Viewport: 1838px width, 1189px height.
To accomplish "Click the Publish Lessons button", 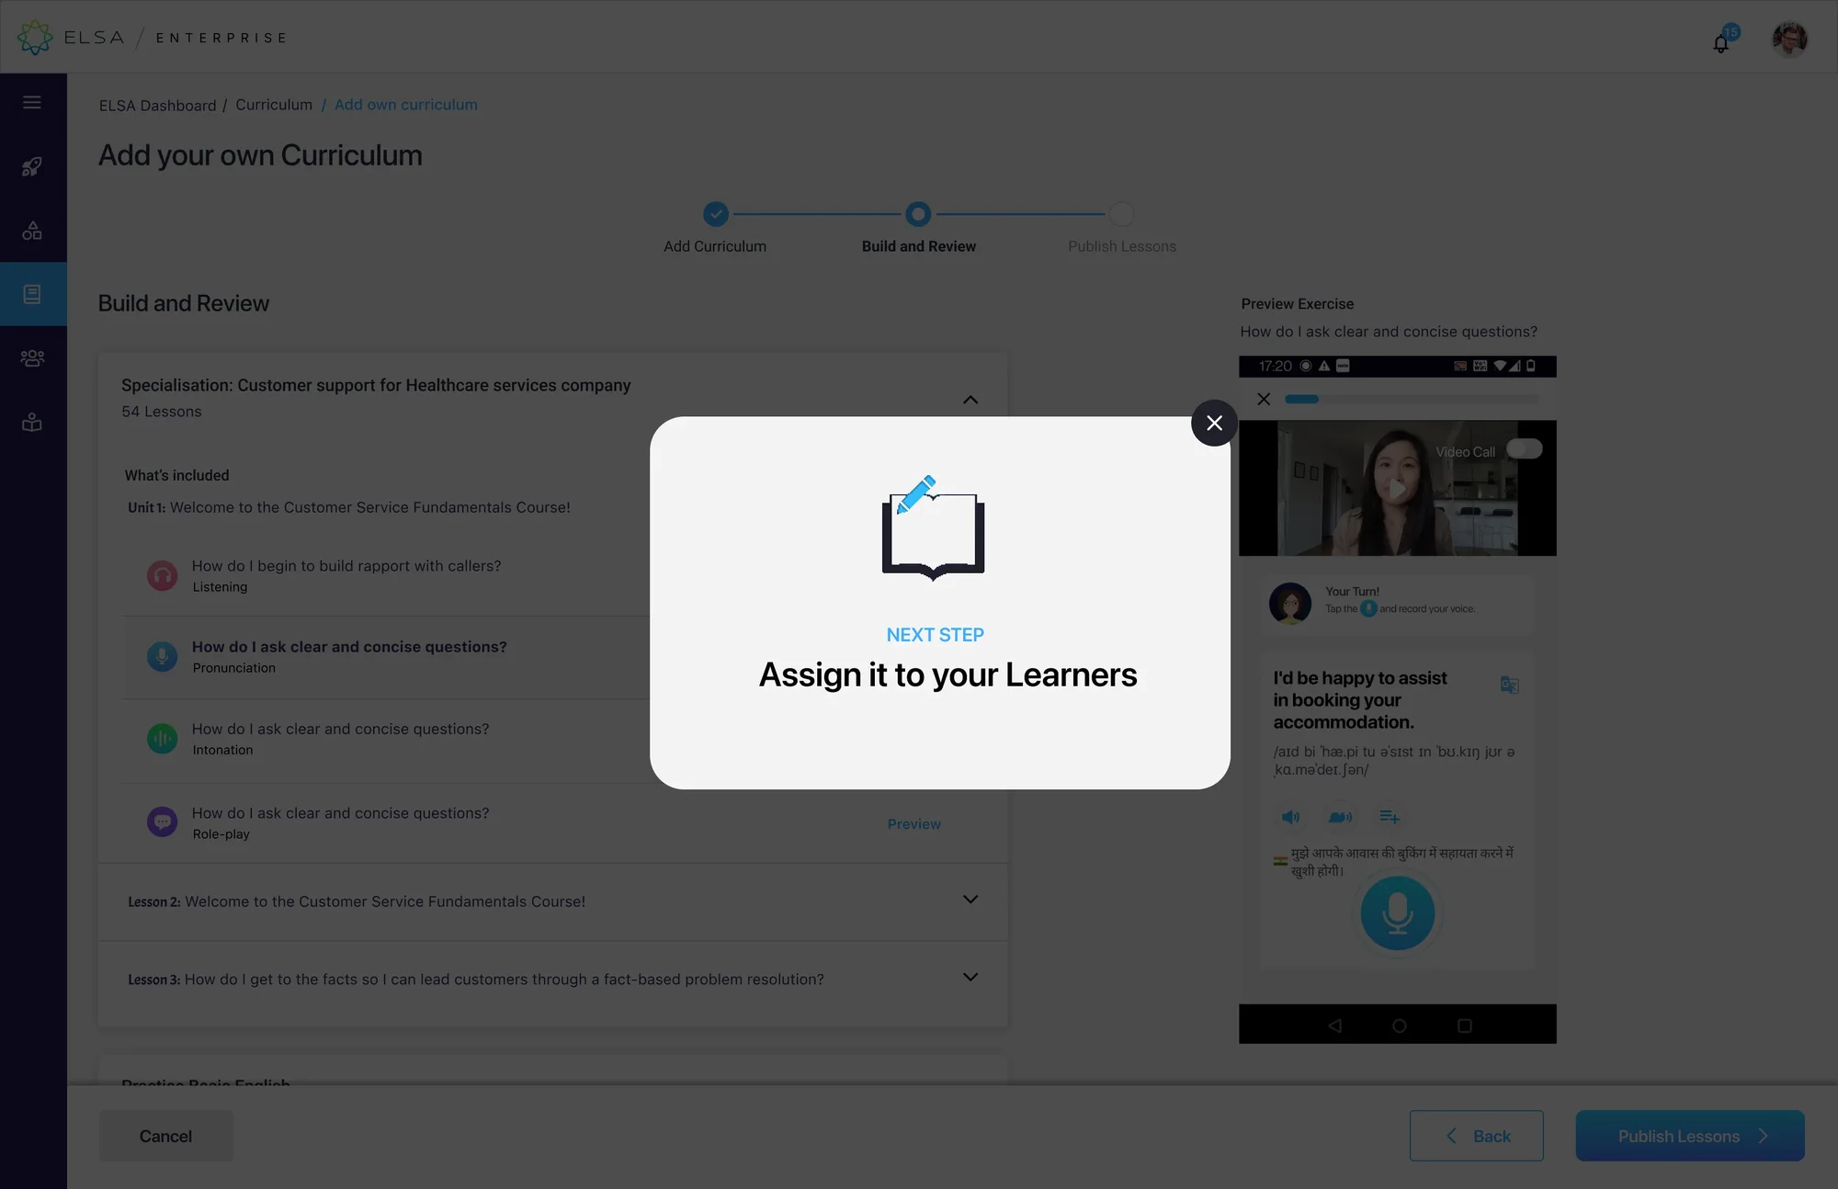I will (1690, 1136).
